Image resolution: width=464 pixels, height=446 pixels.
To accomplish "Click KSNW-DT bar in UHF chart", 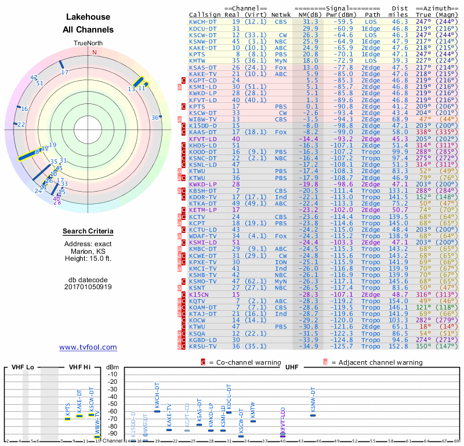I will coord(313,415).
